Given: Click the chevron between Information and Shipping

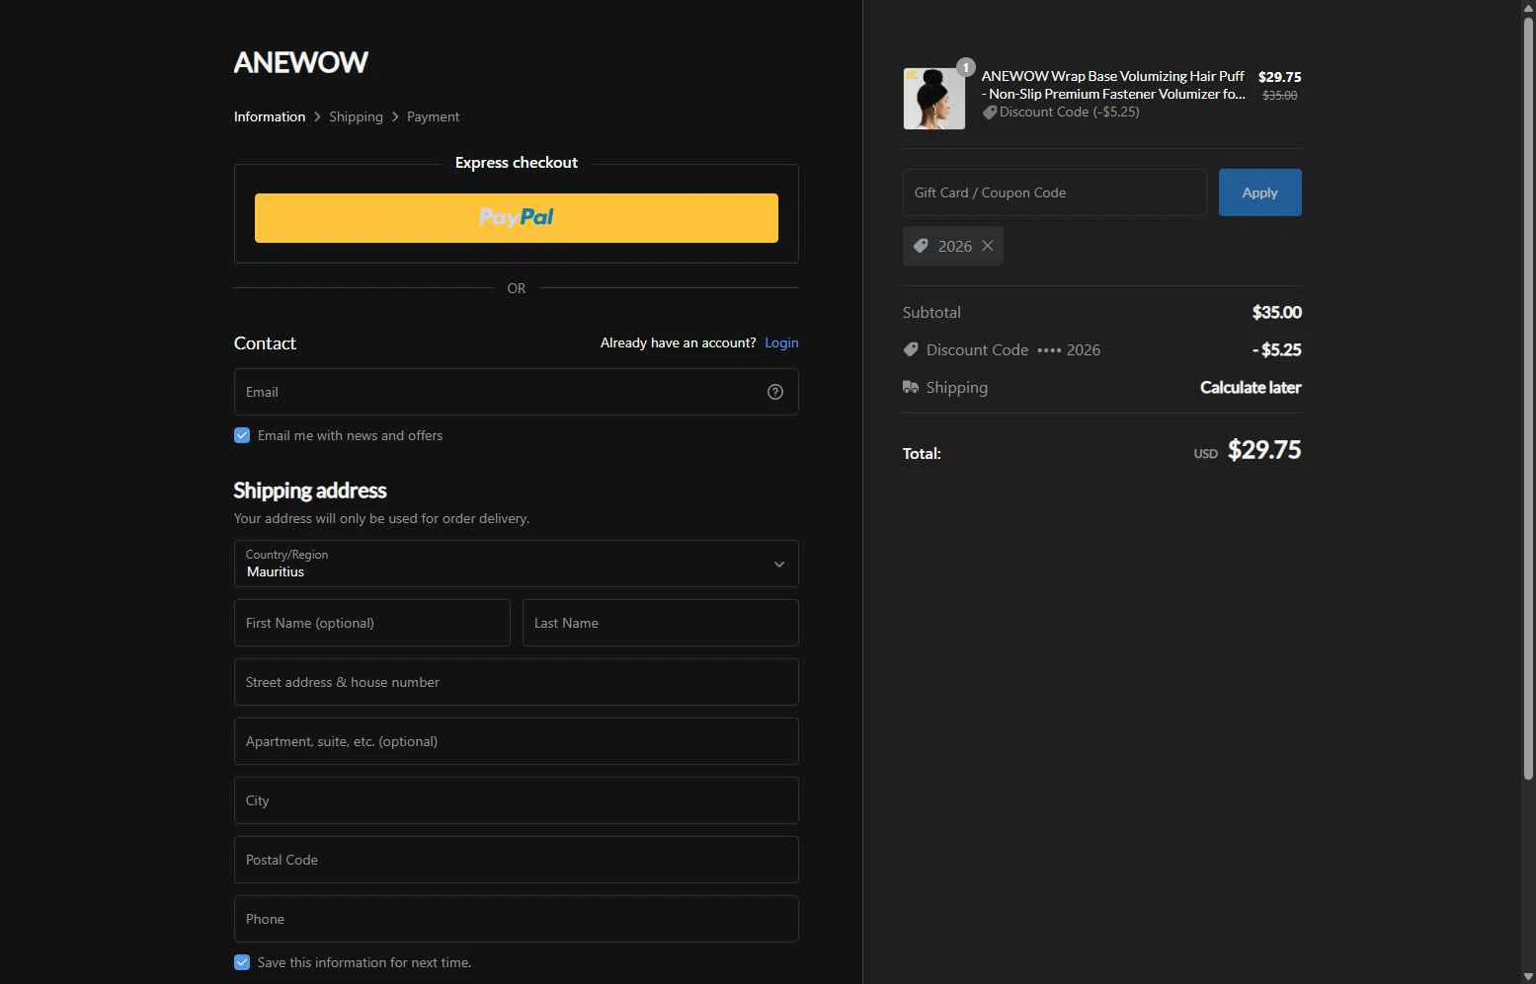Looking at the screenshot, I should coord(317,116).
